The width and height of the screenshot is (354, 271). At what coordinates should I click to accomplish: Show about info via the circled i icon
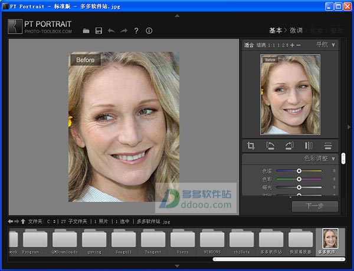[x=149, y=31]
